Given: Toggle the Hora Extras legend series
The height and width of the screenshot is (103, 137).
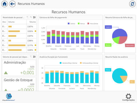Looking at the screenshot, I should pos(93,23).
